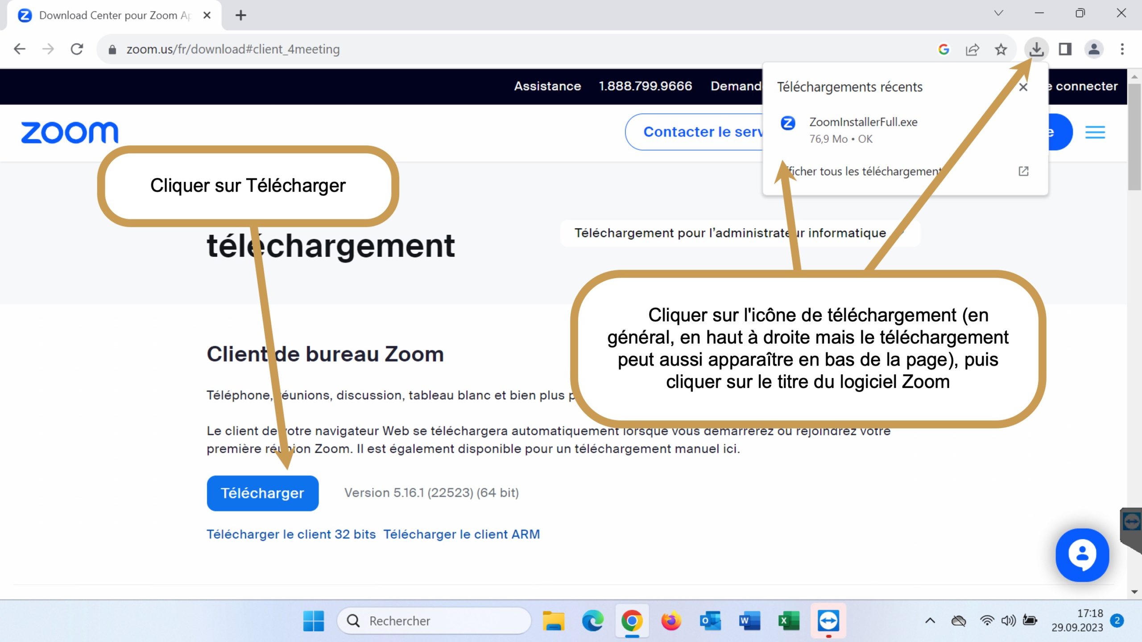Bookmark this page with star icon
1142x642 pixels.
pos(1001,49)
